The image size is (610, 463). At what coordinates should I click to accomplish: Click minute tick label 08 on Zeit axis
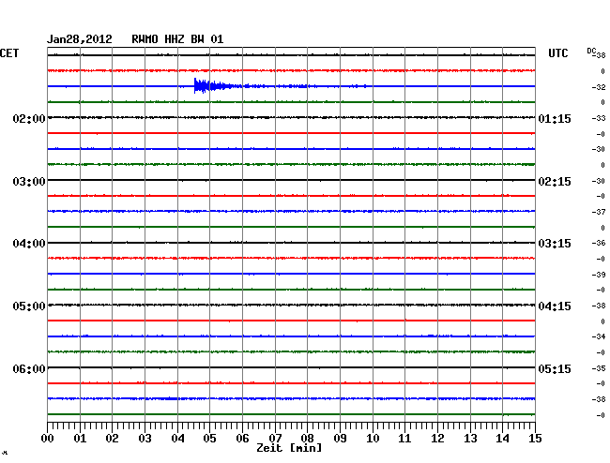(307, 438)
